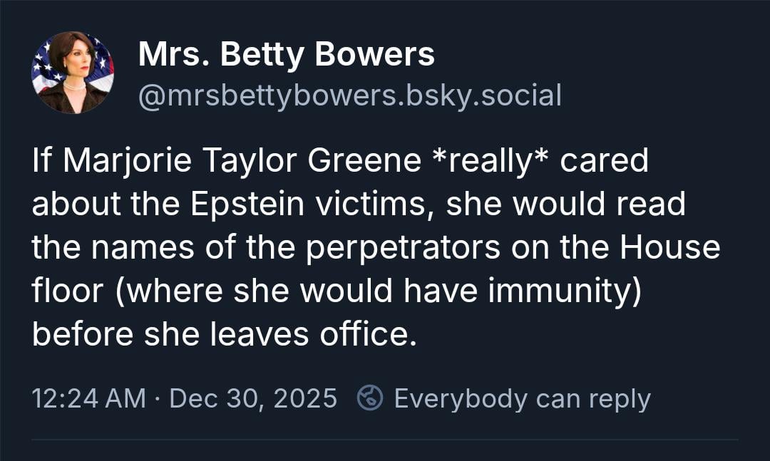Click the word "*really*" in the post
770x461 pixels.
click(491, 161)
